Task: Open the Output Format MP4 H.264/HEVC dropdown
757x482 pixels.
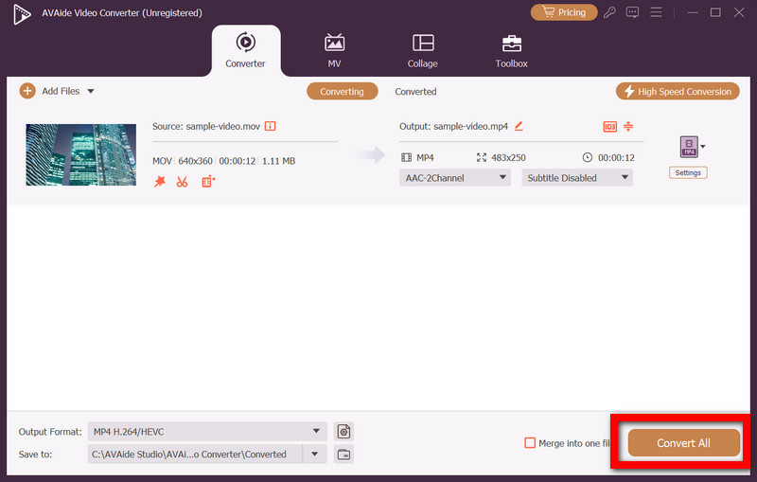Action: [207, 431]
